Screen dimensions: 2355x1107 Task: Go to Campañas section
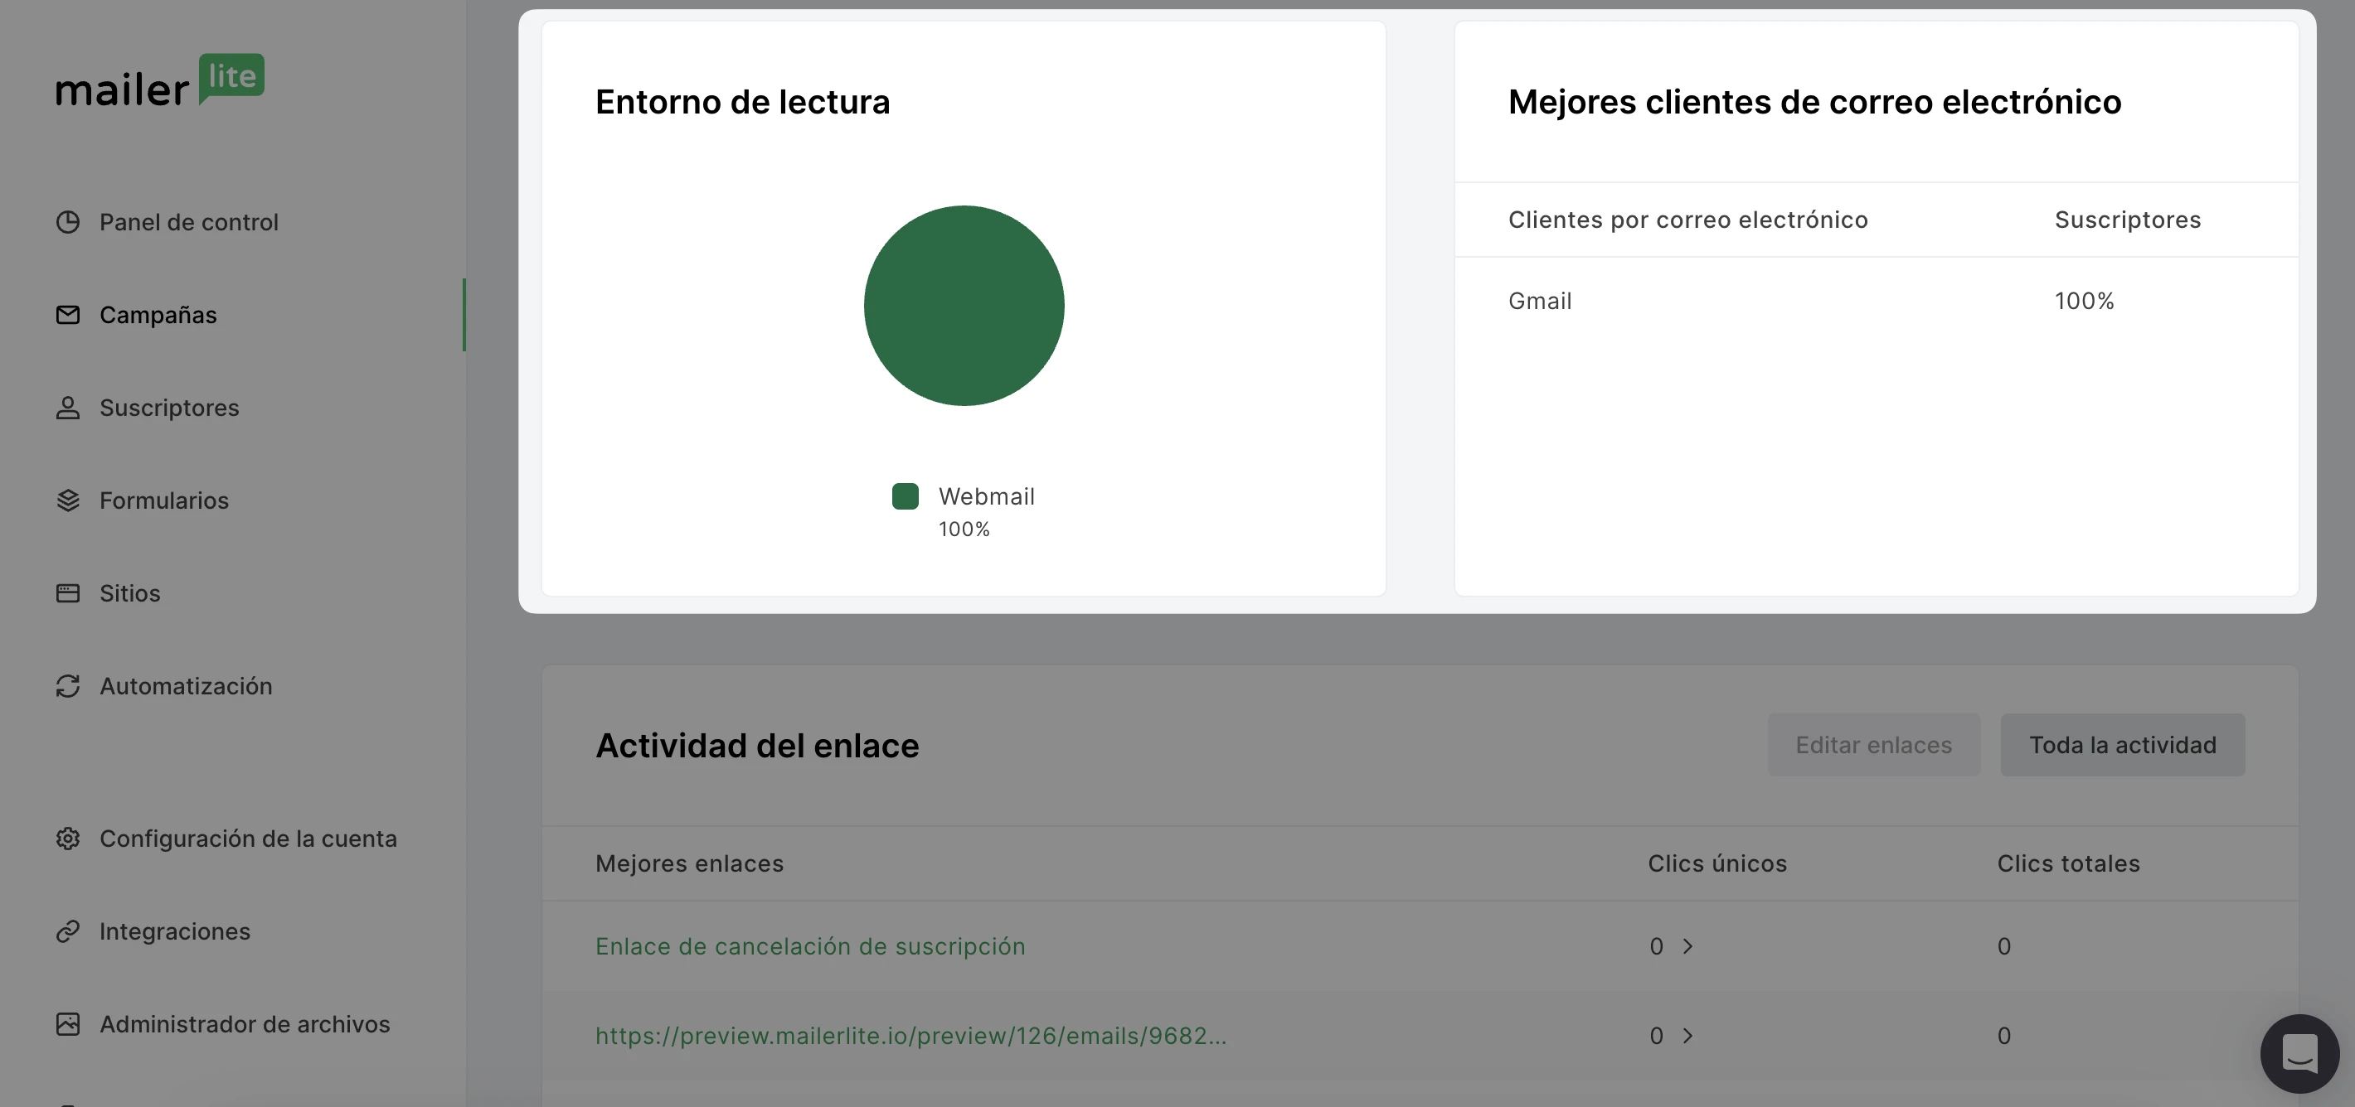158,315
